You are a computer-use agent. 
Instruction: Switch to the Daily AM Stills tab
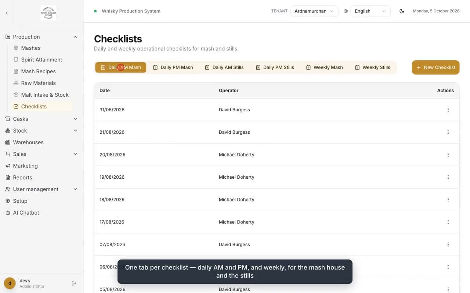point(224,67)
